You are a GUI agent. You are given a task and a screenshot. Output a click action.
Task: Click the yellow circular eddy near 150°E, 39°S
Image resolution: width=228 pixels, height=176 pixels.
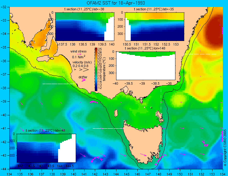tap(178, 100)
